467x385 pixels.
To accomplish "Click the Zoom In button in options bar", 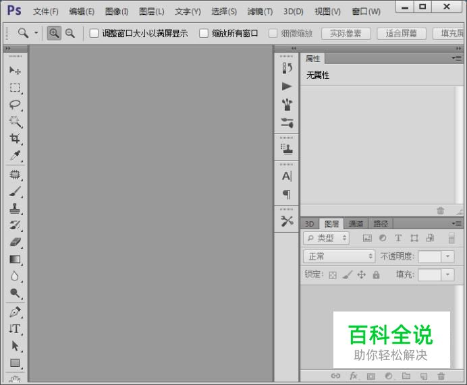I will 54,33.
